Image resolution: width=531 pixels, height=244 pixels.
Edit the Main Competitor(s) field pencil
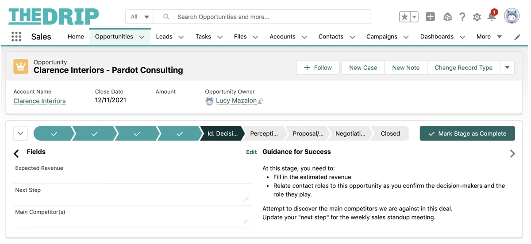(246, 221)
